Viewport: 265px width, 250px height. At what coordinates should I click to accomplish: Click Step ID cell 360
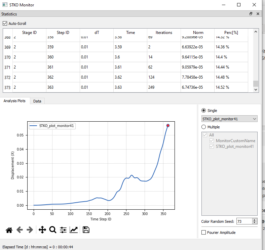pos(63,57)
